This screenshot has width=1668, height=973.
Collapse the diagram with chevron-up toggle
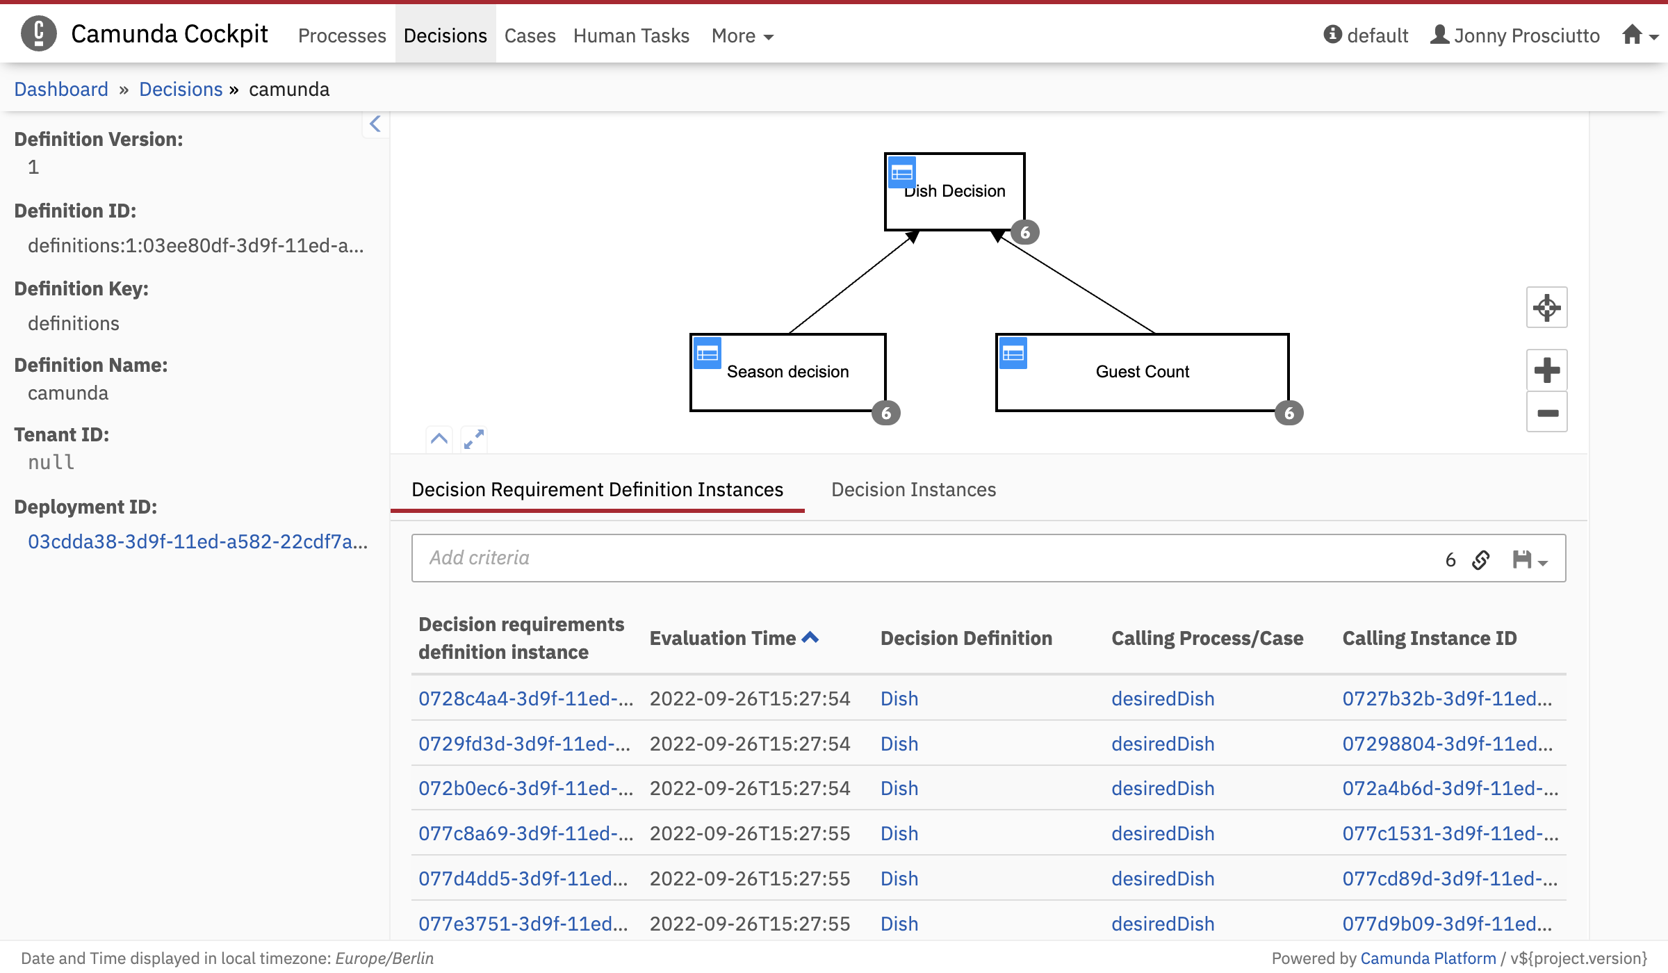pyautogui.click(x=439, y=439)
